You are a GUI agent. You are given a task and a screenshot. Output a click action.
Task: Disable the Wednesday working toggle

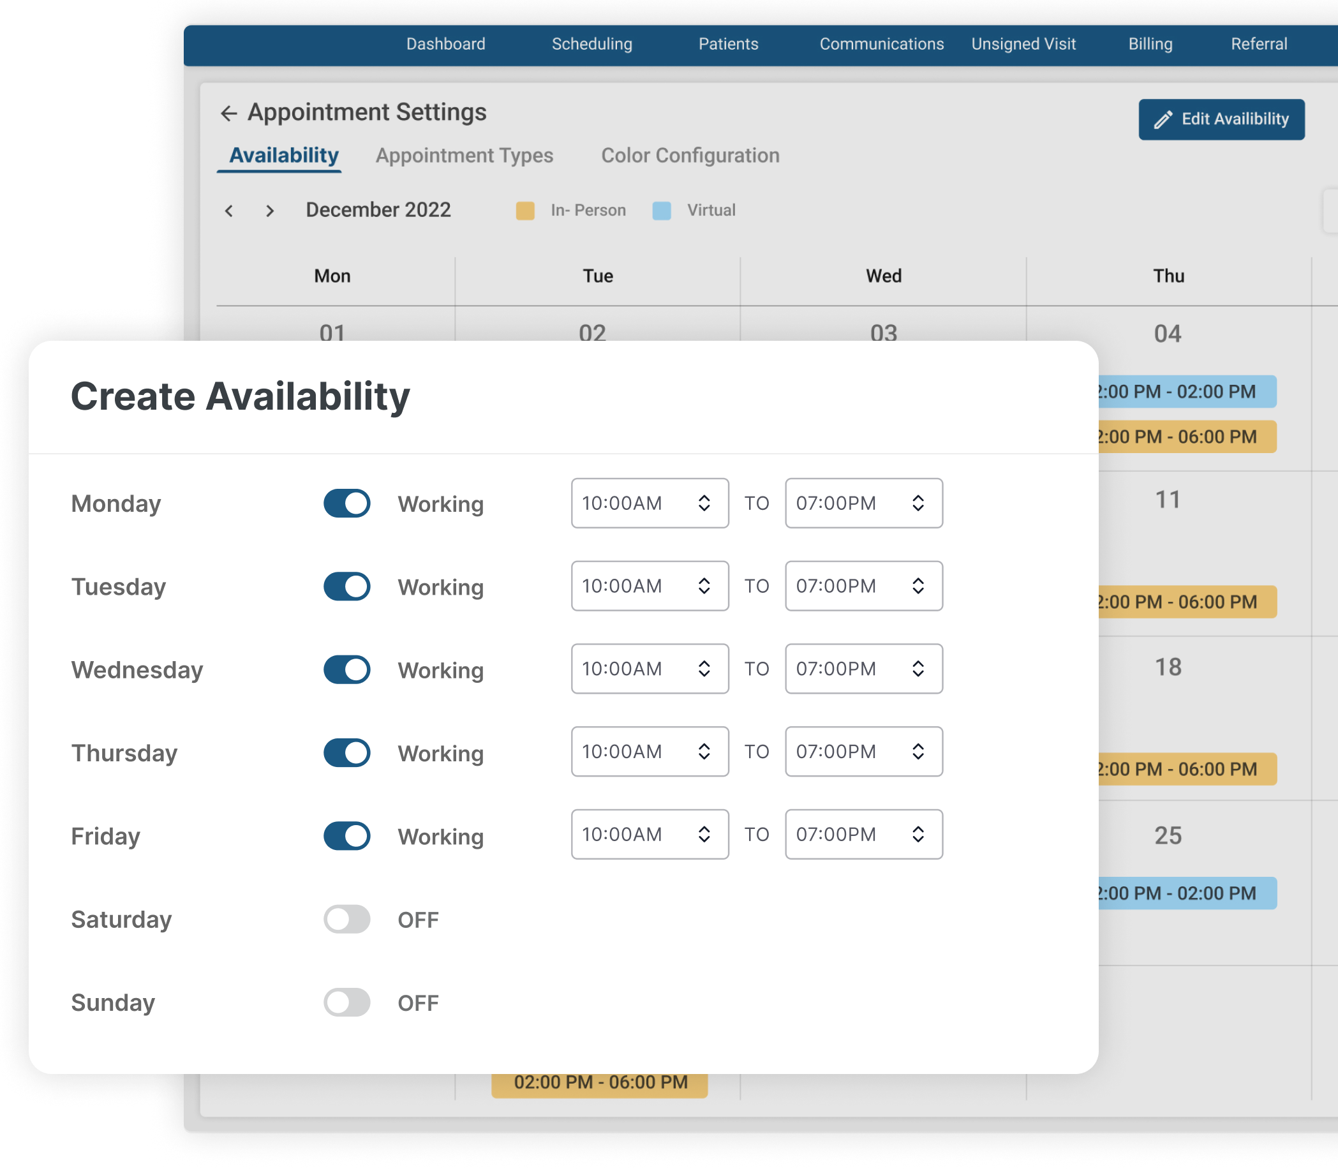[347, 670]
